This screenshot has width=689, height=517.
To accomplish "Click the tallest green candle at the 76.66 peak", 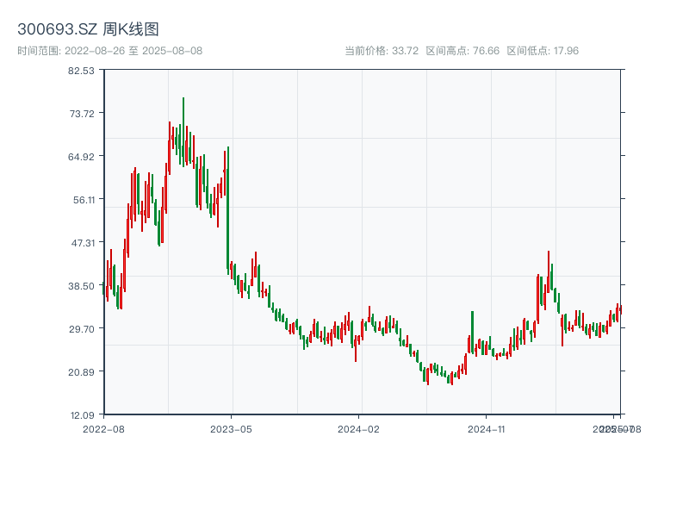I will pos(183,132).
